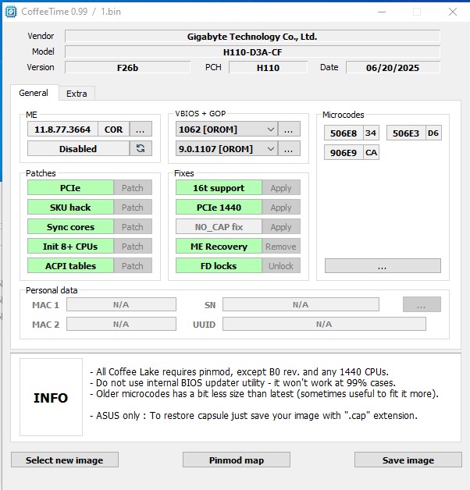This screenshot has width=470, height=490.
Task: Open the microcodes ellipsis button
Action: [x=382, y=266]
